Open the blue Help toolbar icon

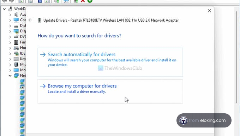click(x=40, y=1)
